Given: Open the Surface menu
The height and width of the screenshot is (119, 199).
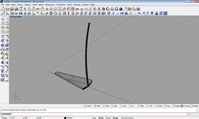Looking at the screenshot, I should click(27, 5).
